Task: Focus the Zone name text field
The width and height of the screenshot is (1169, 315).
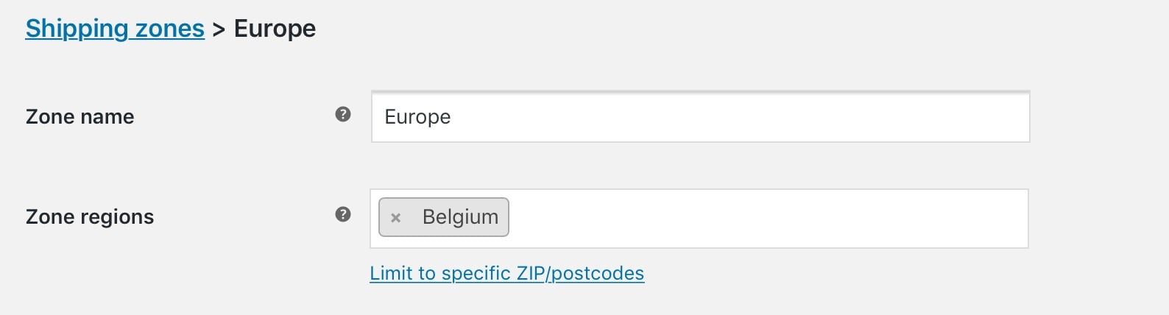Action: click(x=700, y=116)
